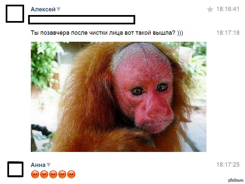Open Алексей's profile name link
Viewport: 245px width, 184px height.
(x=43, y=9)
